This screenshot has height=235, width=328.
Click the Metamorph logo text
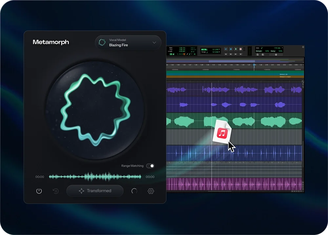[x=51, y=42]
